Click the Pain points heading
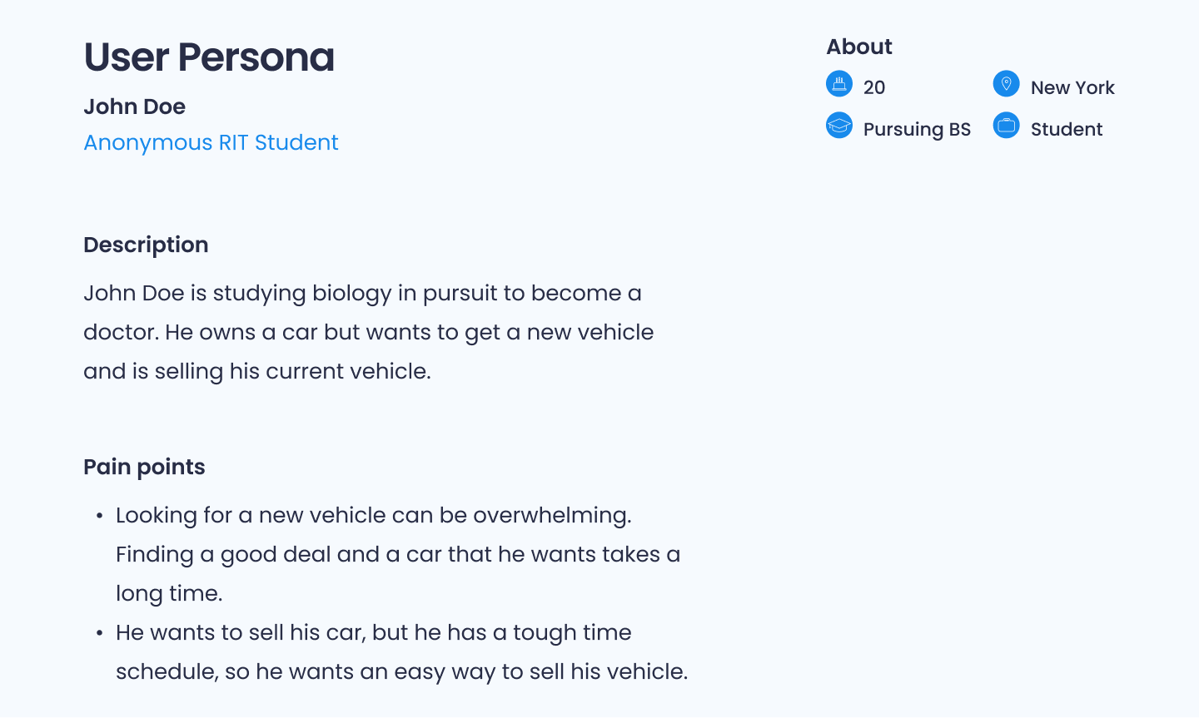The width and height of the screenshot is (1199, 718). [144, 467]
